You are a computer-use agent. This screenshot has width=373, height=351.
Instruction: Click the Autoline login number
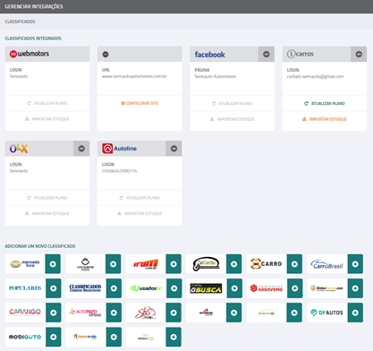[120, 171]
